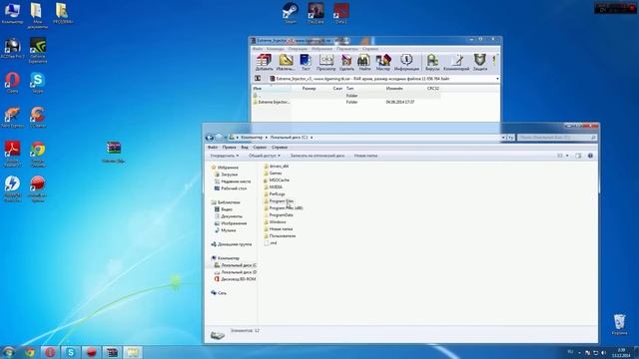Open the GeForce Experience desktop shortcut

pos(38,51)
